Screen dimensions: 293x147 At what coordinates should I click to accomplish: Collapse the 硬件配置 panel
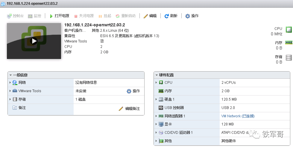click(x=157, y=75)
